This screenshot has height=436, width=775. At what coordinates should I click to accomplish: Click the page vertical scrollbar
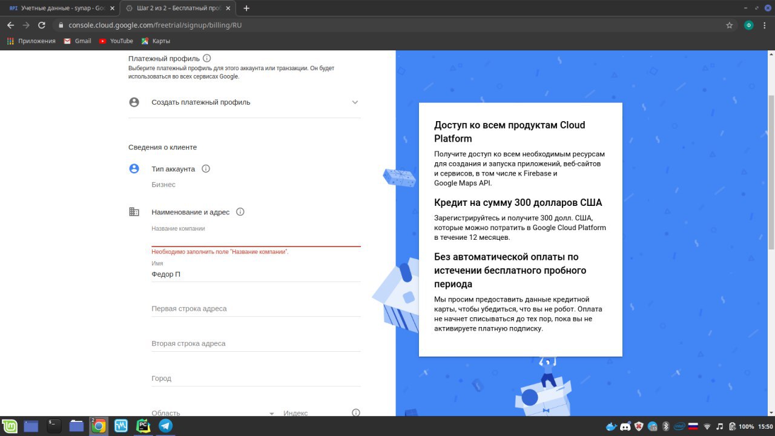pyautogui.click(x=771, y=171)
